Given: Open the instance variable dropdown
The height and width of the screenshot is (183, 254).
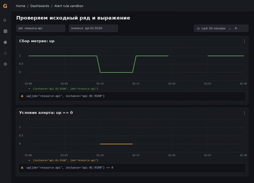Looking at the screenshot, I should pos(93,28).
